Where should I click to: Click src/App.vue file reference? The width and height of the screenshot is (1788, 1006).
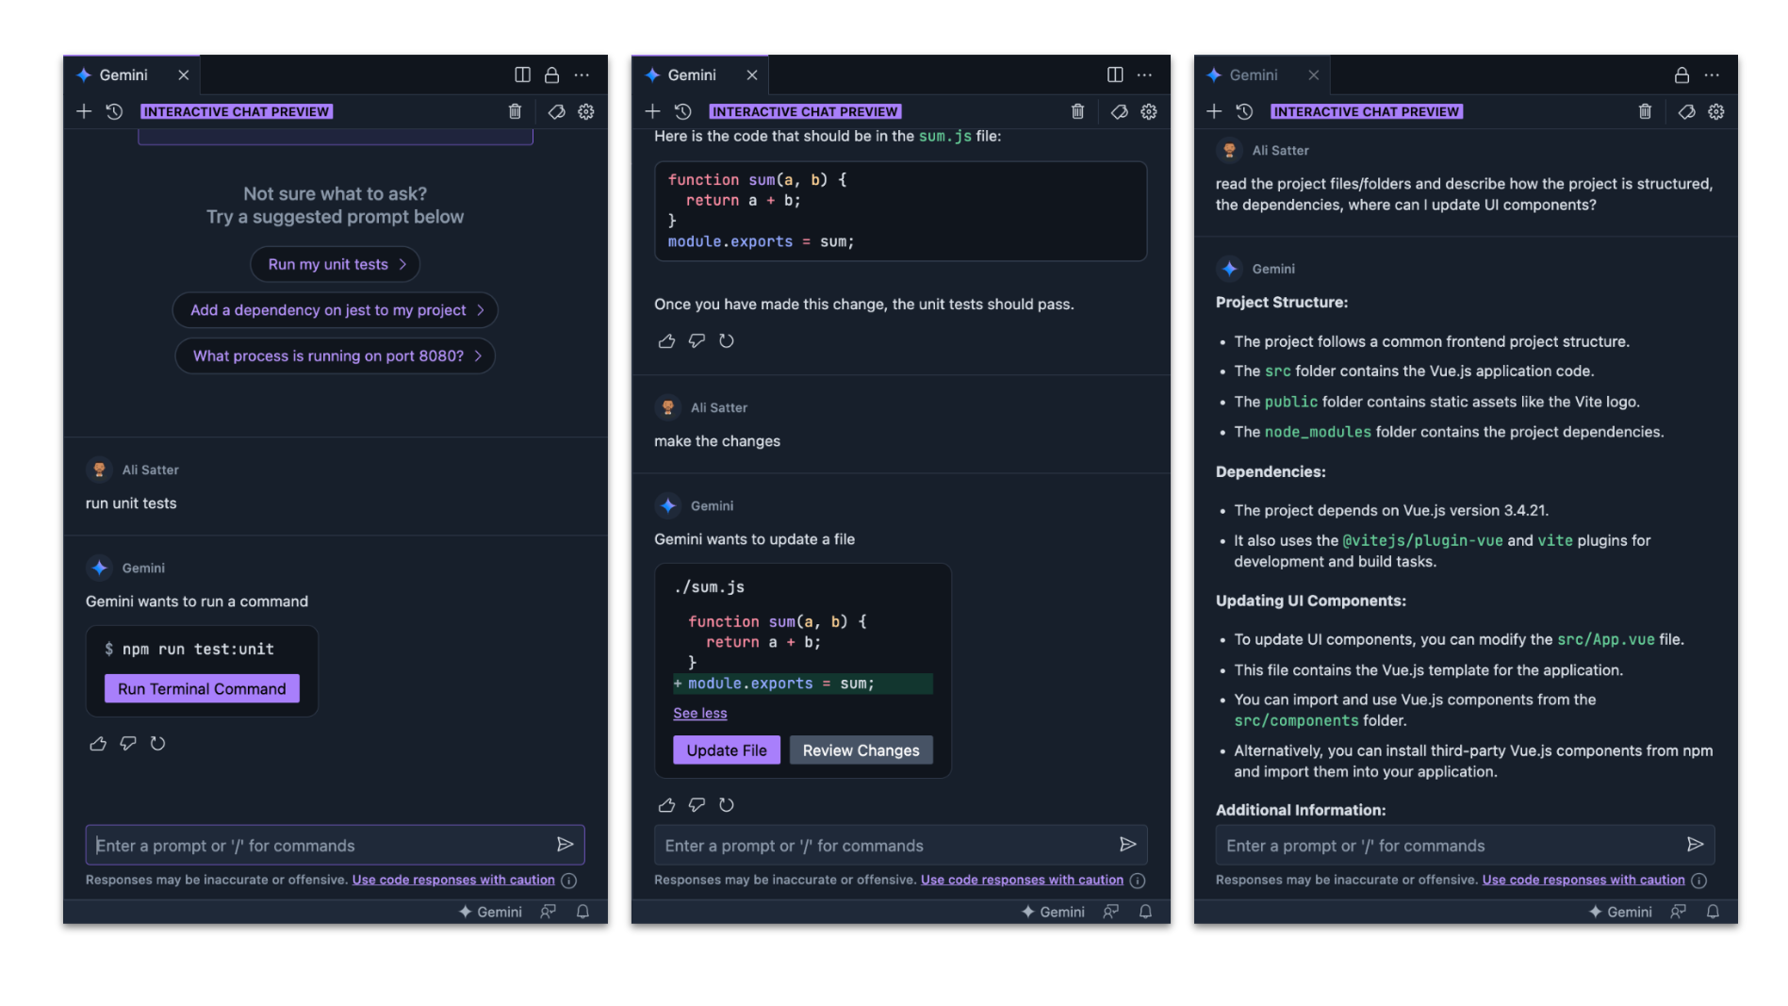tap(1605, 639)
